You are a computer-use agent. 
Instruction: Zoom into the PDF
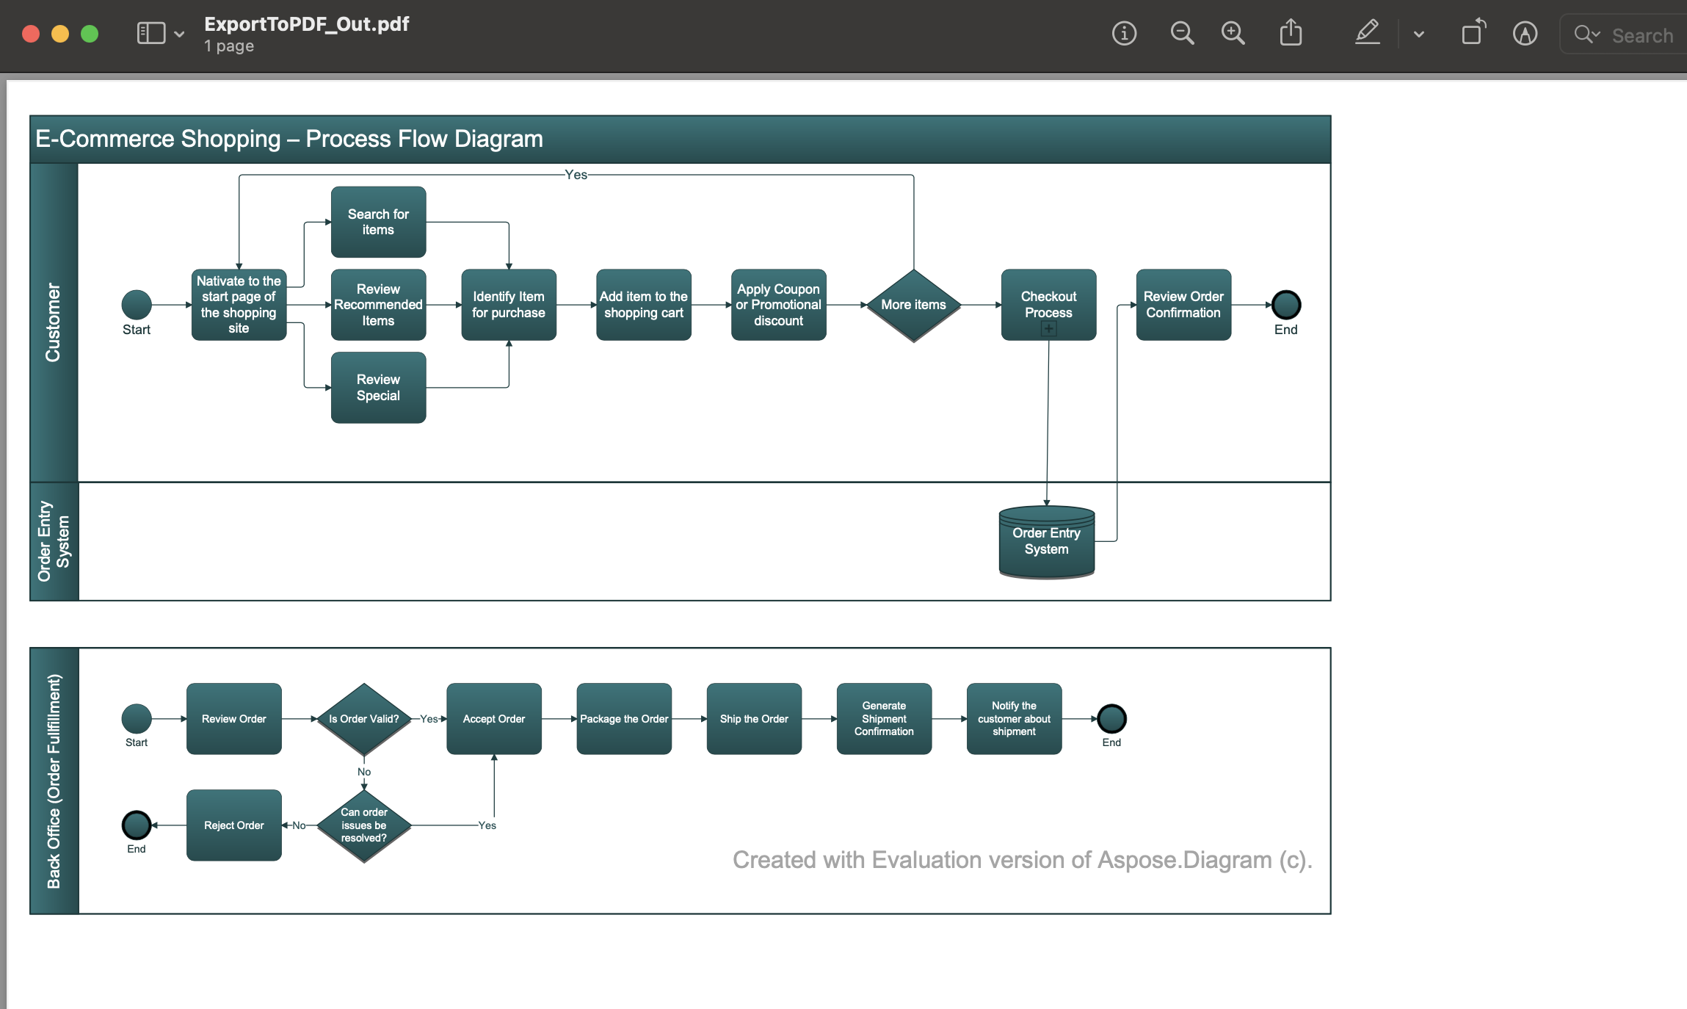tap(1233, 34)
